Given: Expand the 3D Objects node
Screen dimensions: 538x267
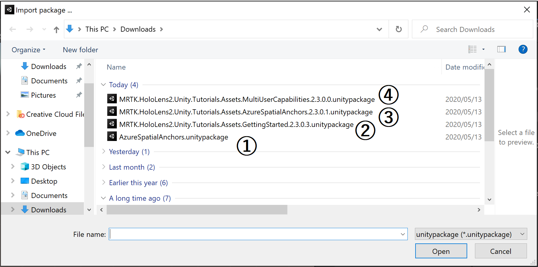Looking at the screenshot, I should [13, 166].
